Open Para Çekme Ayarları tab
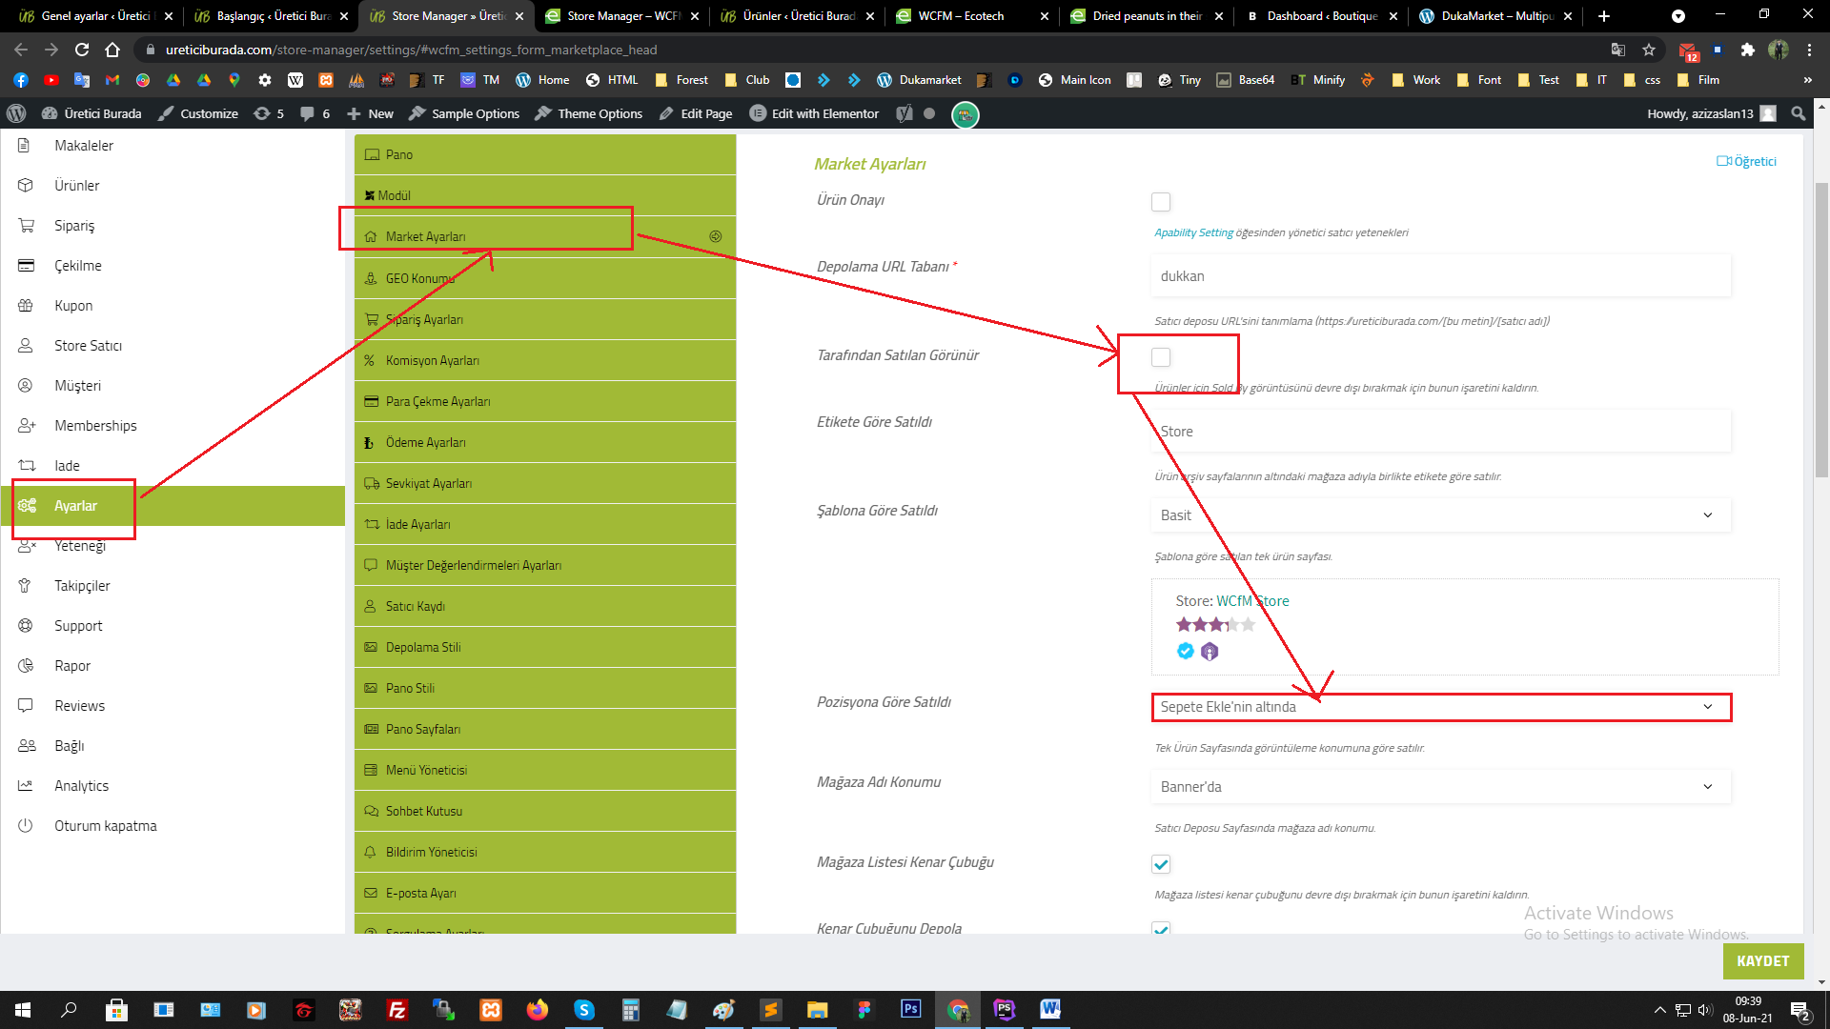Screen dimensions: 1830x1029 click(x=545, y=401)
